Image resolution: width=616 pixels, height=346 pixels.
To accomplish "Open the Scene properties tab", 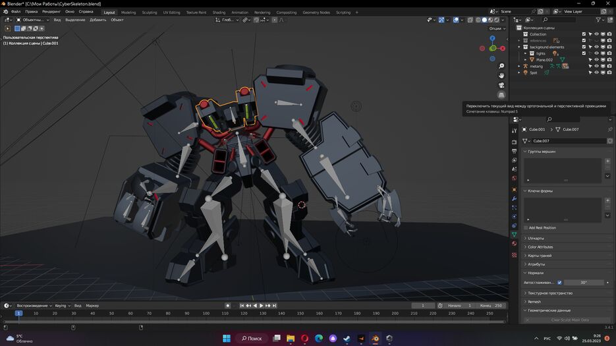I will (515, 169).
